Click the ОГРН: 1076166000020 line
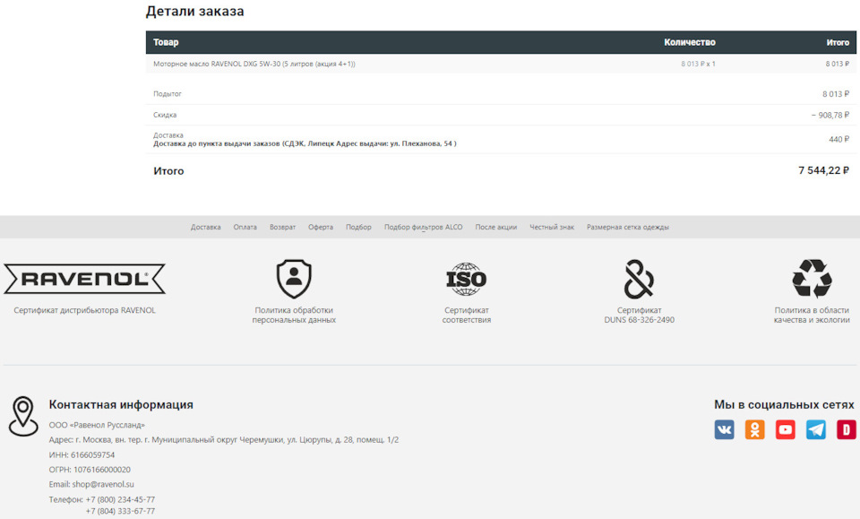The height and width of the screenshot is (519, 860). point(90,470)
